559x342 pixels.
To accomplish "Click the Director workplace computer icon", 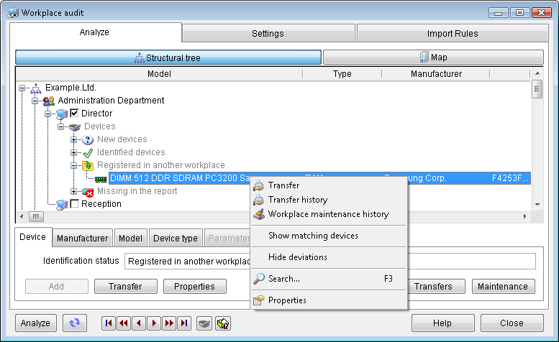I will point(62,114).
